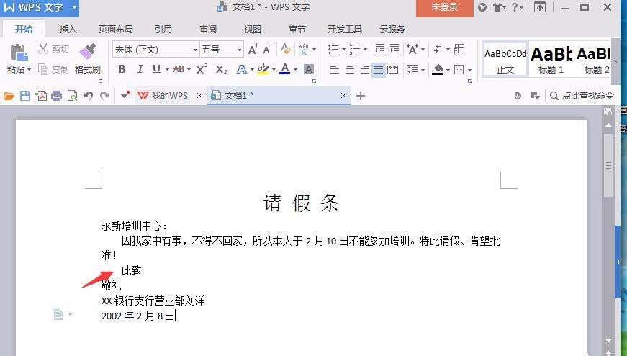This screenshot has width=627, height=356.
Task: Click the Save disk icon
Action: pyautogui.click(x=25, y=96)
